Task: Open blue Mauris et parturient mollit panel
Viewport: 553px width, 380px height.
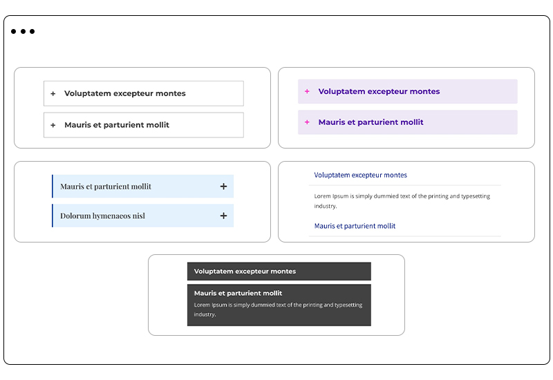Action: [x=106, y=187]
